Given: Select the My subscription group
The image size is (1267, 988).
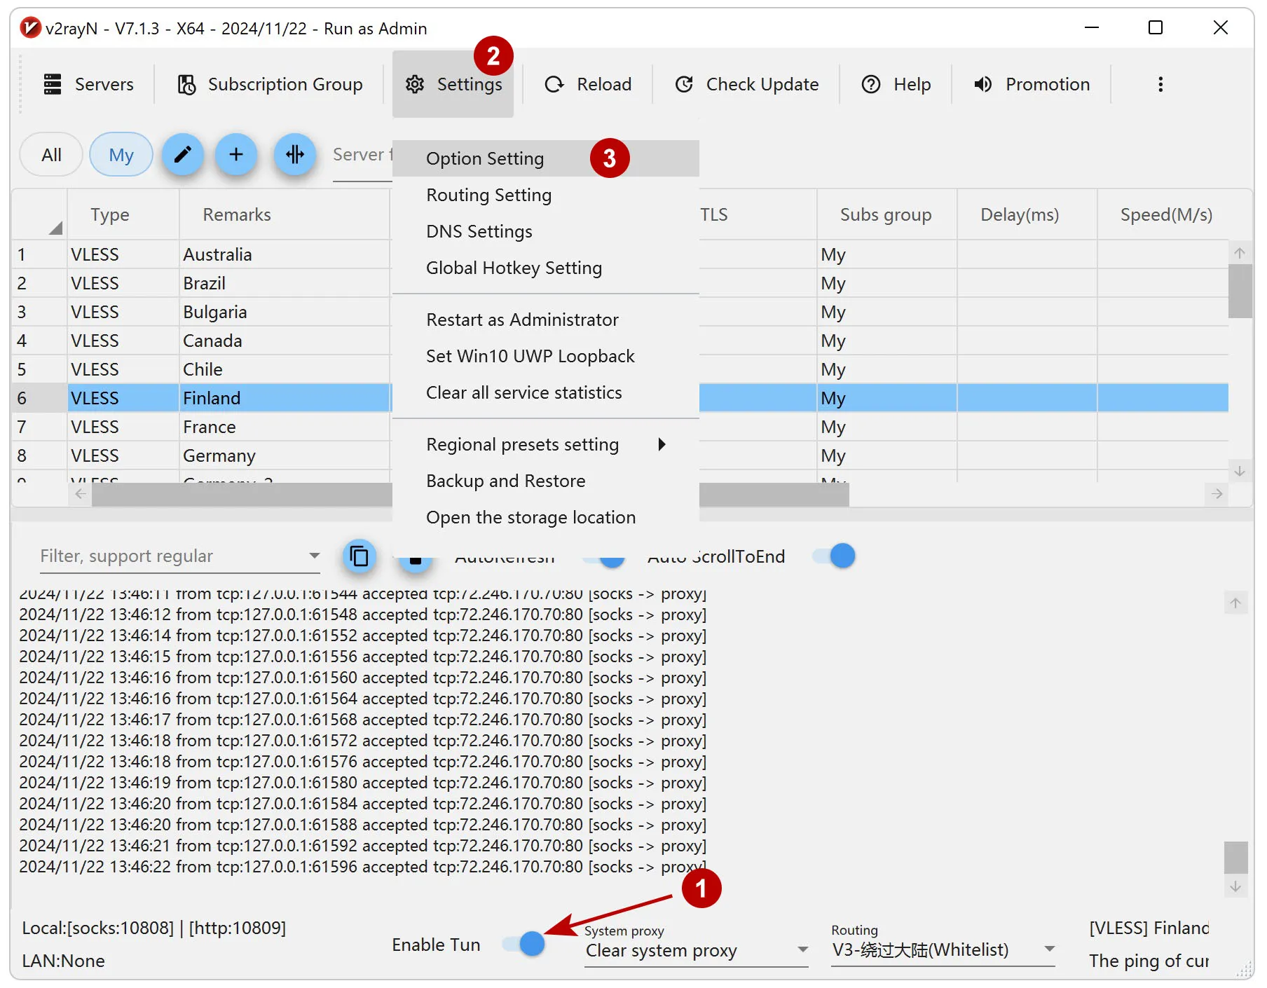Looking at the screenshot, I should pyautogui.click(x=121, y=155).
